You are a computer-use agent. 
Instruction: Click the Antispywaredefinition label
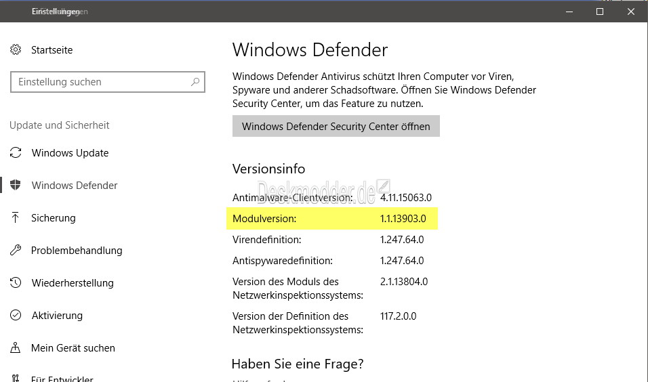[282, 261]
